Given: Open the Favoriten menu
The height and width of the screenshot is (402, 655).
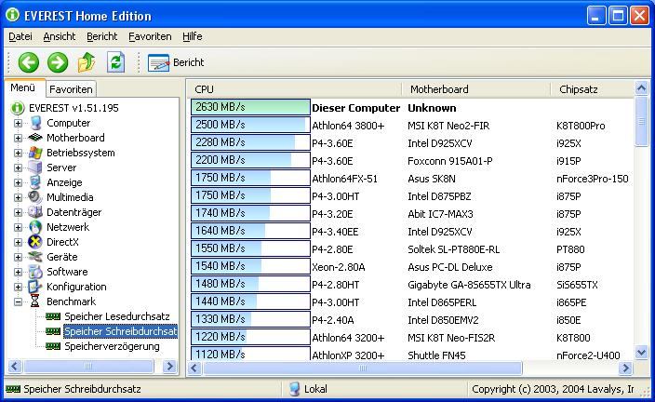Looking at the screenshot, I should coord(150,37).
